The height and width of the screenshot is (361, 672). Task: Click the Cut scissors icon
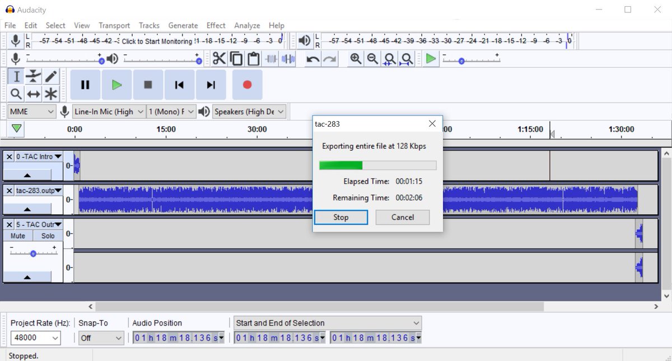219,58
